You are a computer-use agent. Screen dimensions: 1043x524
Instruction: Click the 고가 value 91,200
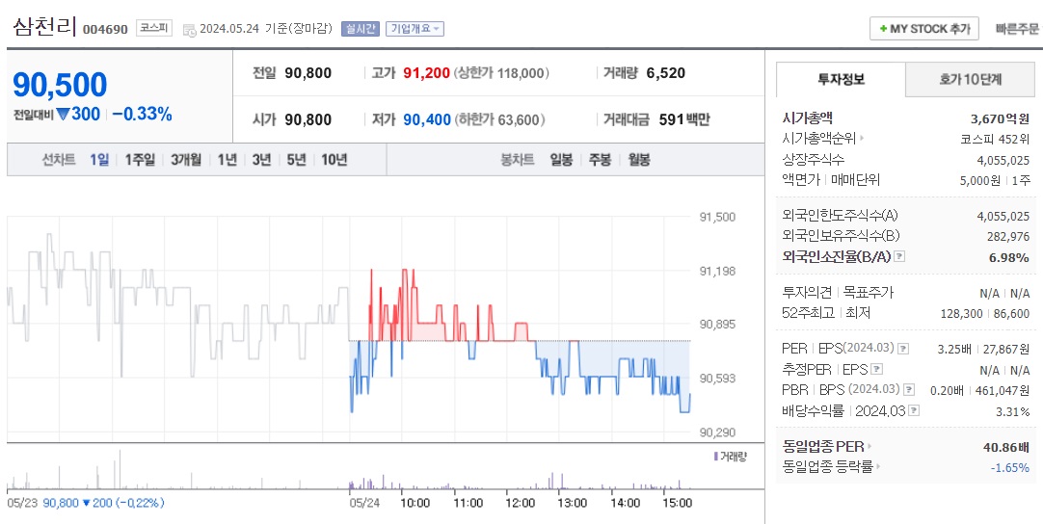(x=426, y=73)
